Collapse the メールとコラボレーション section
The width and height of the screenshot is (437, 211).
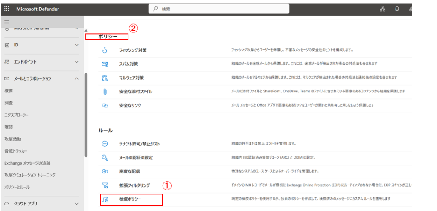76,78
